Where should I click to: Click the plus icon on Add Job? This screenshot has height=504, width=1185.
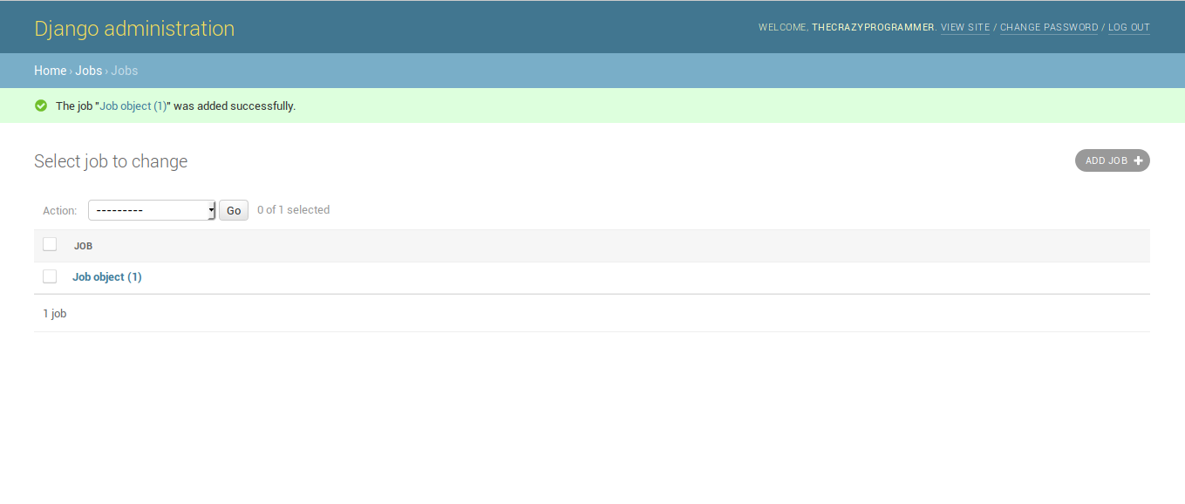point(1138,160)
